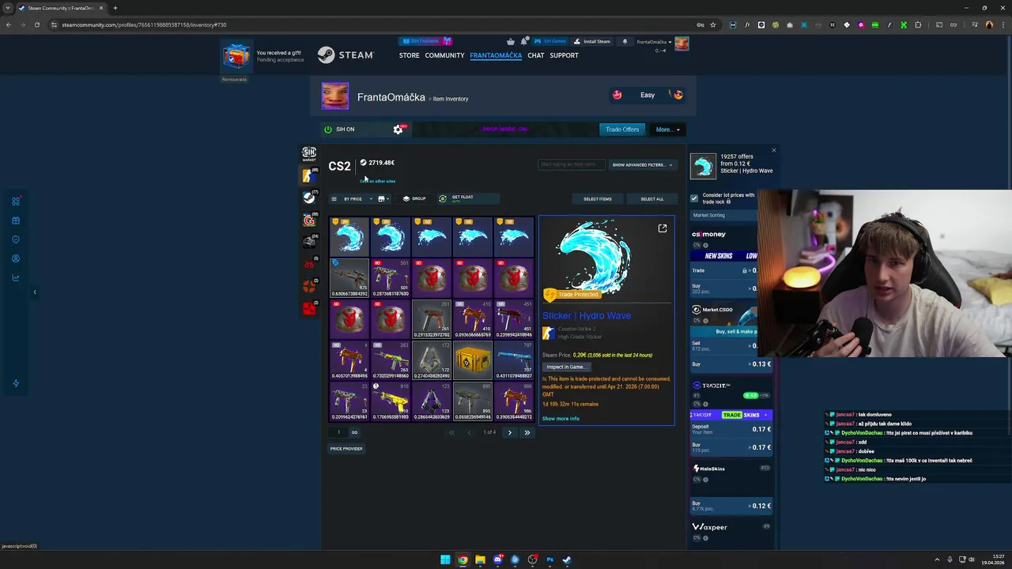Jump to last inventory page arrow

[x=527, y=432]
